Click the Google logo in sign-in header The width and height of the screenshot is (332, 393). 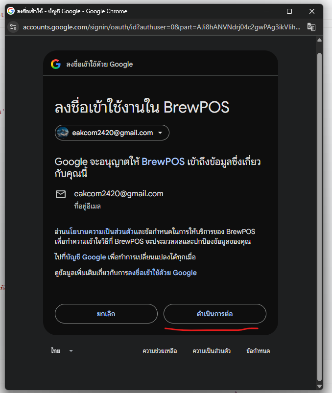click(56, 64)
